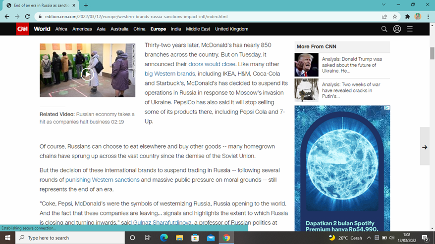Open the Chrome extensions puzzle icon

tap(407, 17)
